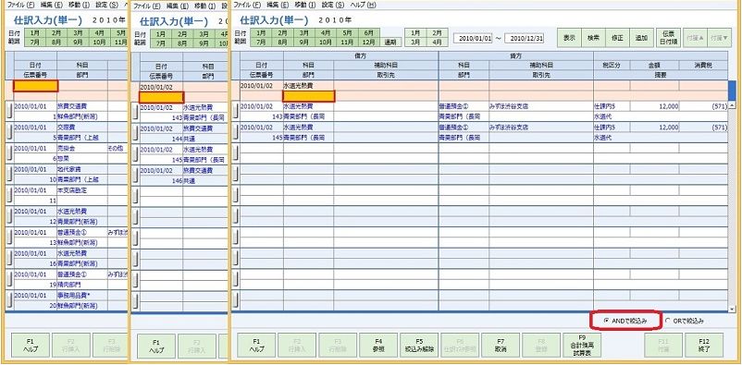The width and height of the screenshot is (742, 365).
Task: Open ファイル(F) menu in left window
Action: click(x=21, y=4)
